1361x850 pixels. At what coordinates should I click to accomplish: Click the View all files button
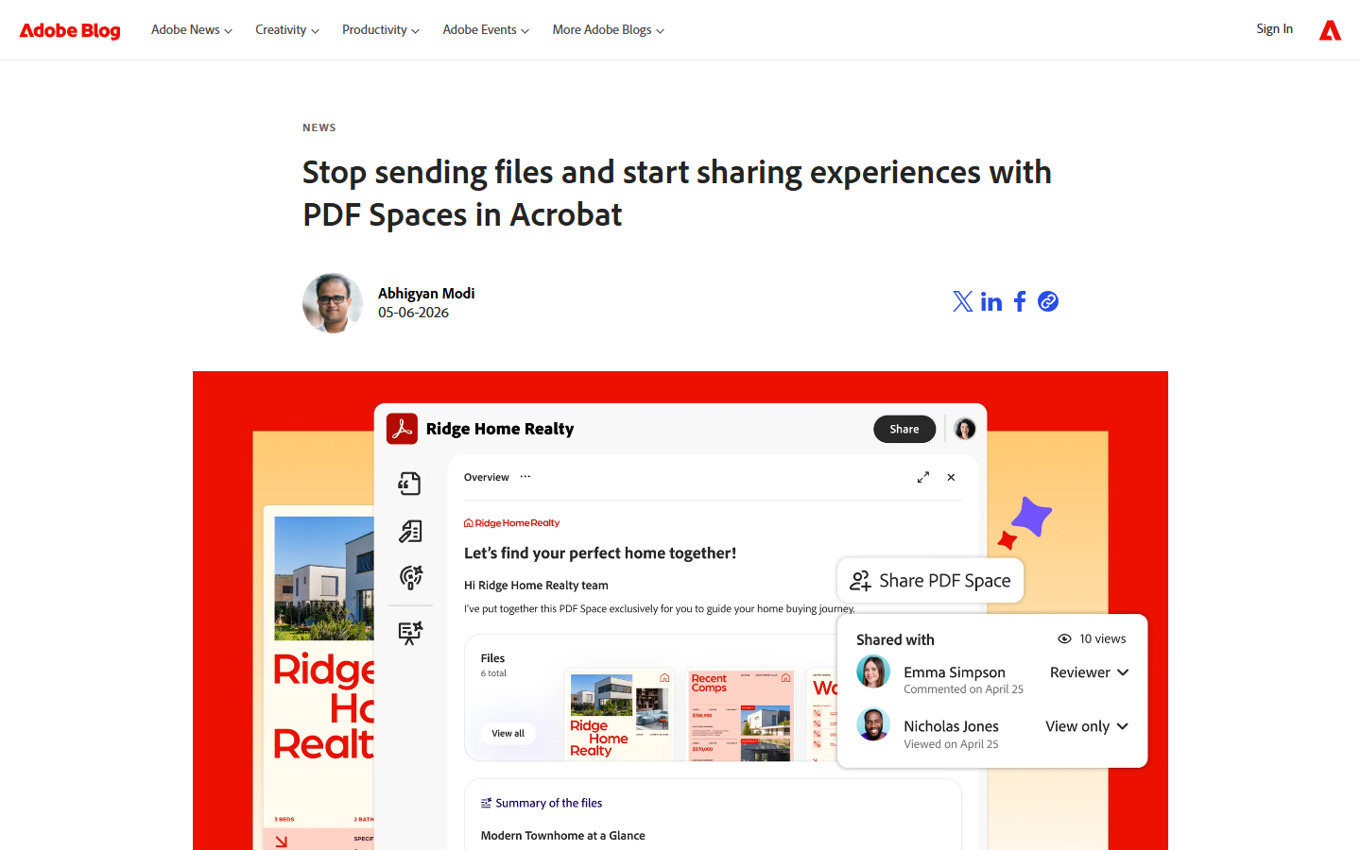tap(508, 734)
